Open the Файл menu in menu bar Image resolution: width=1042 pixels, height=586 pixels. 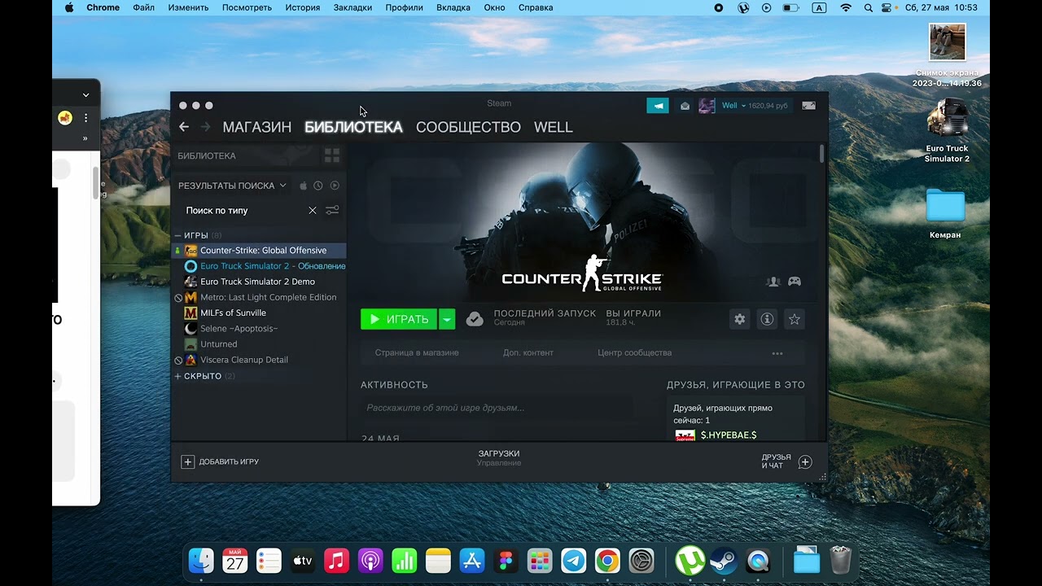(x=143, y=7)
